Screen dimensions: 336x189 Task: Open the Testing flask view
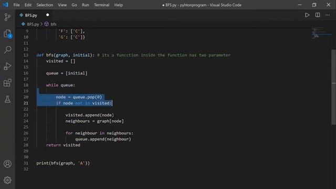click(7, 99)
